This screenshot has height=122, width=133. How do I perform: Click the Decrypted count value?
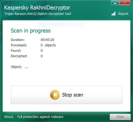pyautogui.click(x=42, y=56)
